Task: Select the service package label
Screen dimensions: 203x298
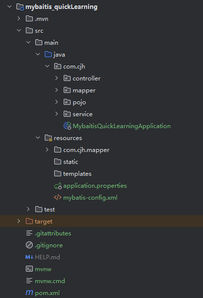Action: pos(83,114)
